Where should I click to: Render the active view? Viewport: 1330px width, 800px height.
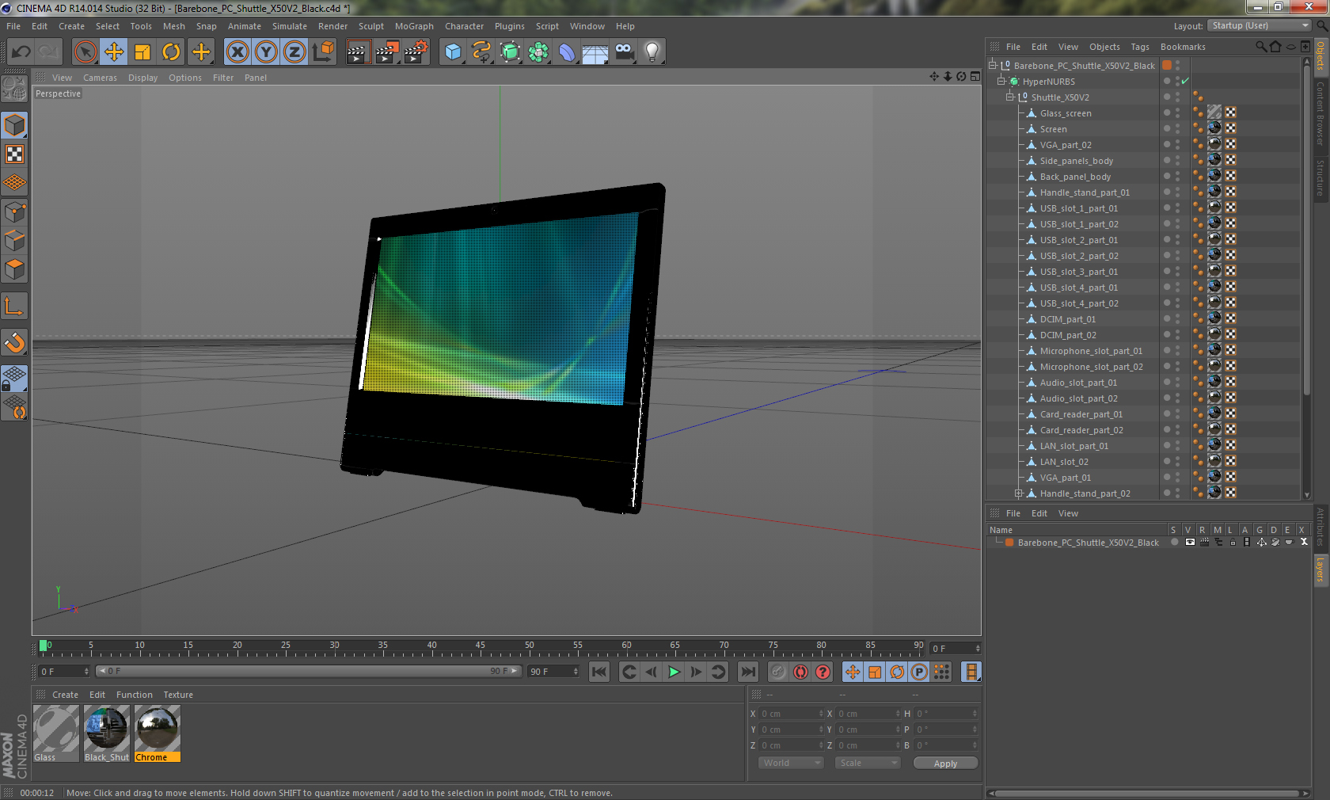[x=358, y=52]
